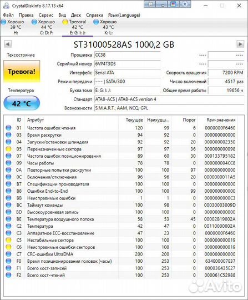Click yellow icon of Переназначенные сектора

(x=8, y=149)
